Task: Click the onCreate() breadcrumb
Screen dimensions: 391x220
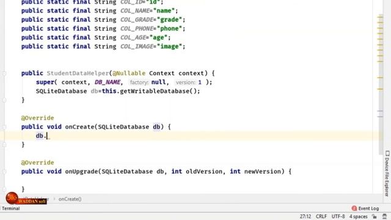Action: 70,199
